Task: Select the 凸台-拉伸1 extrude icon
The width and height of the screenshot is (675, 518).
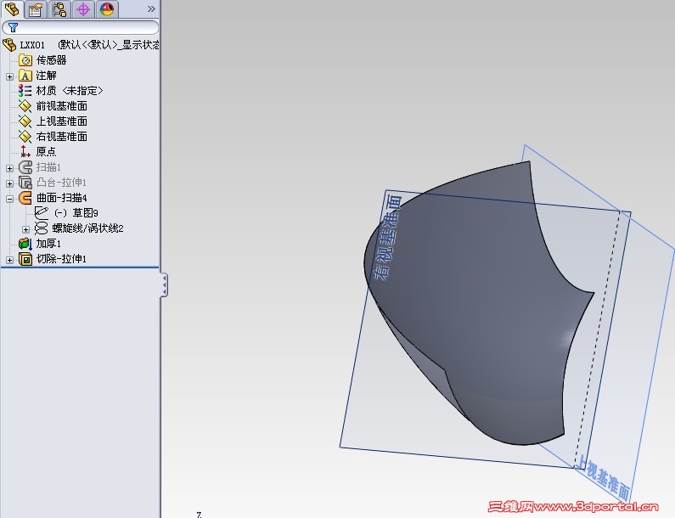Action: pos(25,183)
